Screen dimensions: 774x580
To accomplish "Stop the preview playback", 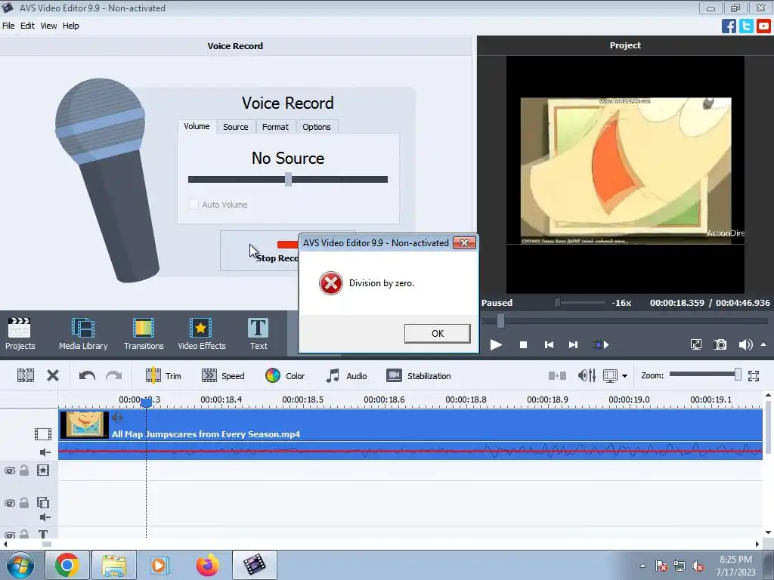I will pyautogui.click(x=523, y=344).
